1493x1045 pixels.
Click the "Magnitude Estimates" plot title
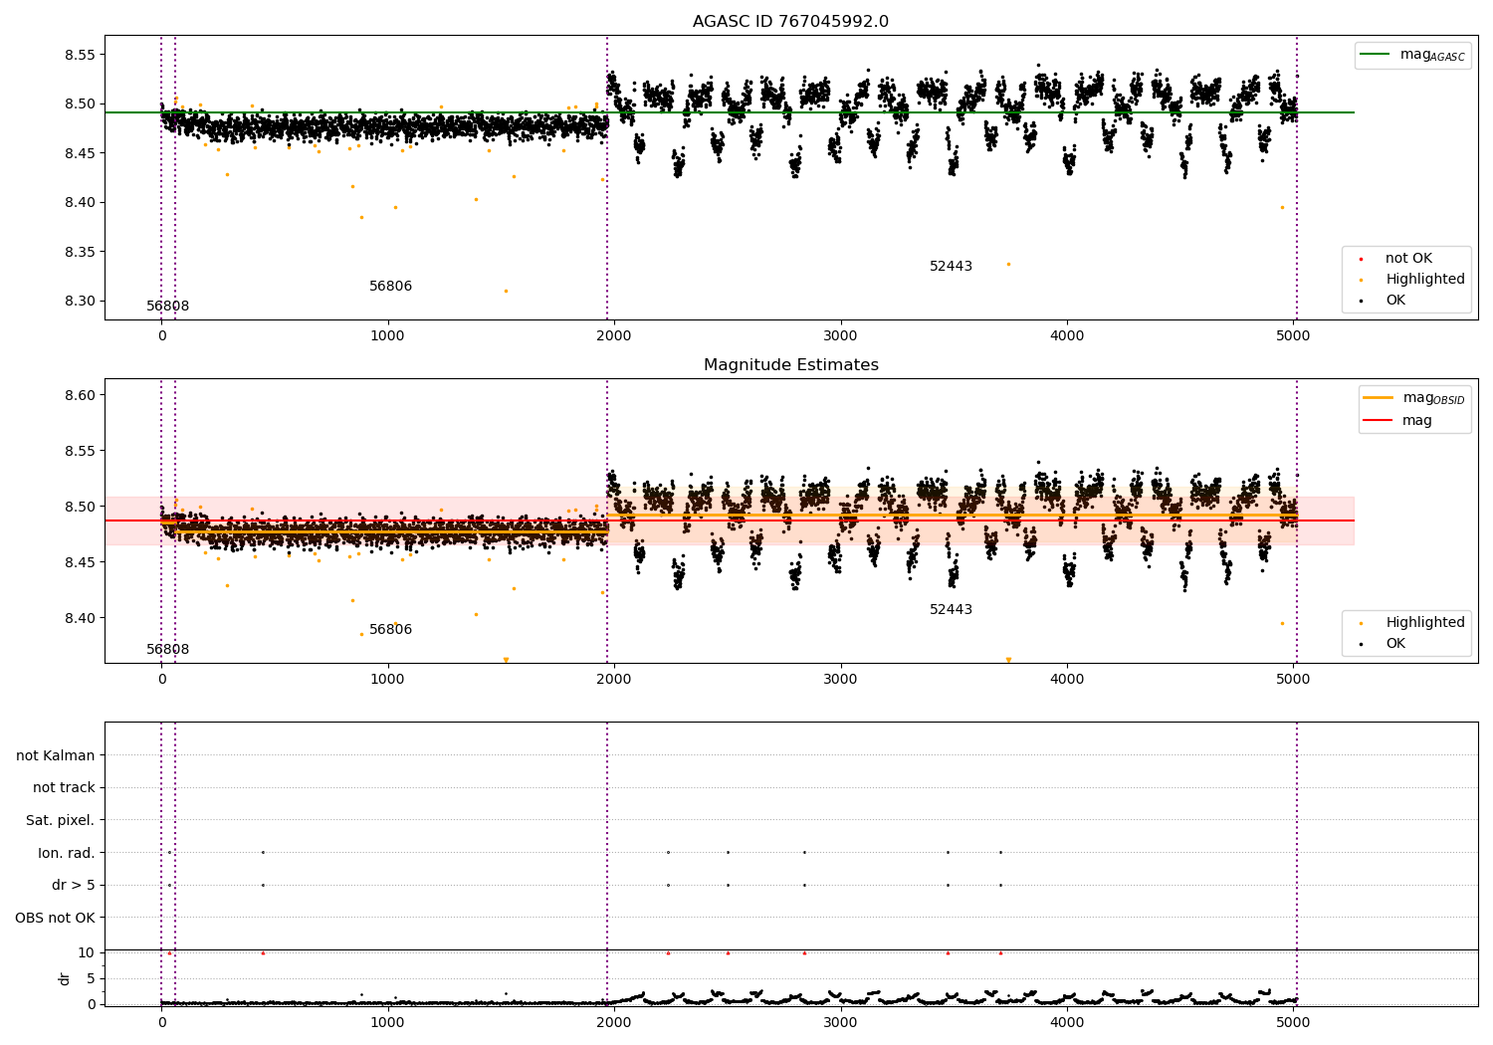[x=790, y=365]
